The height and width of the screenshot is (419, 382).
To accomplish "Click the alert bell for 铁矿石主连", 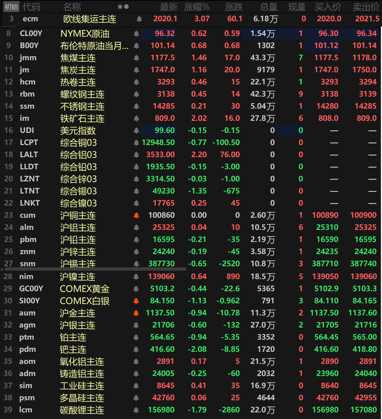I will click(136, 118).
